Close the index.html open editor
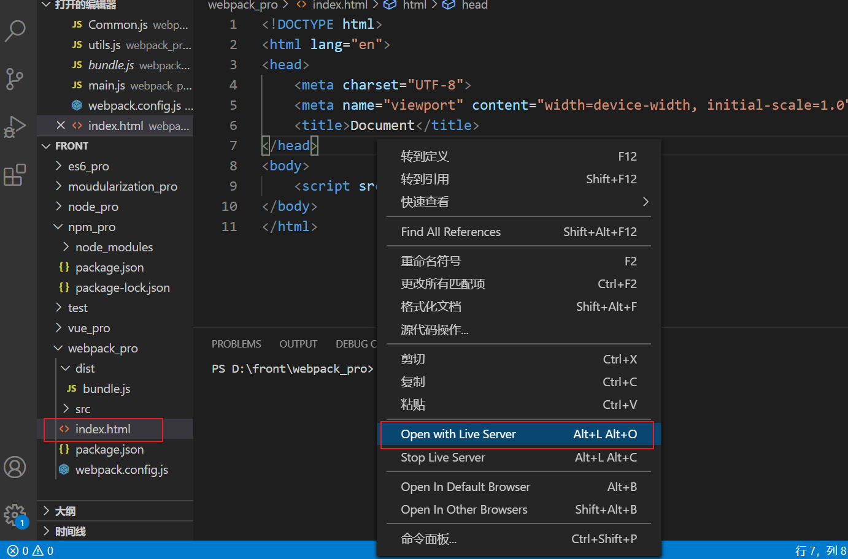This screenshot has width=848, height=559. (61, 126)
